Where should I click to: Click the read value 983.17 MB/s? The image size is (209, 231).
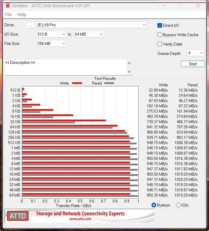(x=187, y=138)
